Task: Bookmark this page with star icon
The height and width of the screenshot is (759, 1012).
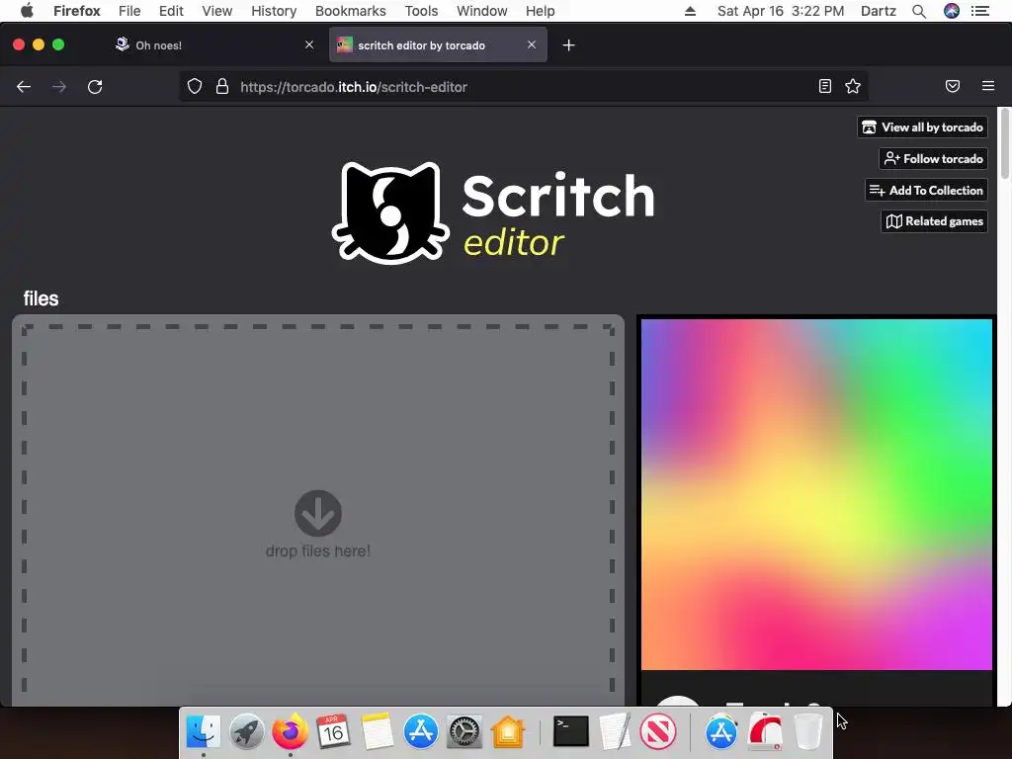Action: click(x=853, y=87)
